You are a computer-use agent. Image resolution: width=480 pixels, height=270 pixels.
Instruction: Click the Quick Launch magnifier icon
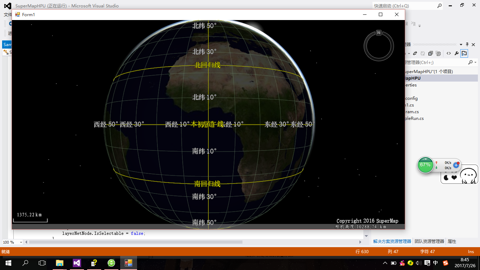click(x=439, y=6)
